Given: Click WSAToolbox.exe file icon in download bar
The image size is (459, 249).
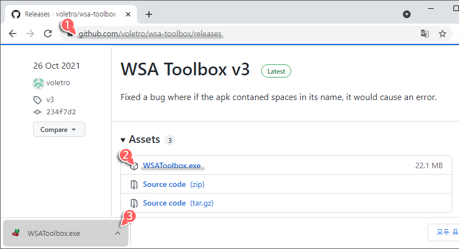Looking at the screenshot, I should 16,233.
